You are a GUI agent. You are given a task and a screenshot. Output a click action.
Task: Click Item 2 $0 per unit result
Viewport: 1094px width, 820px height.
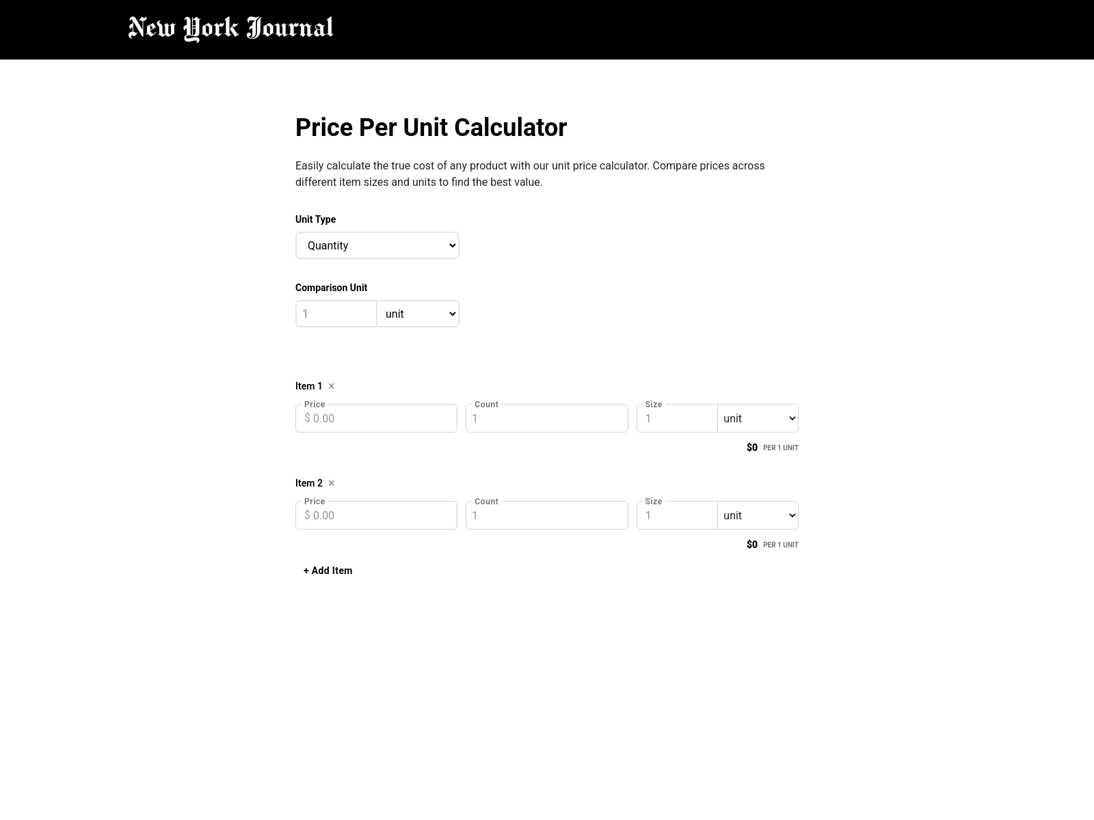(773, 545)
